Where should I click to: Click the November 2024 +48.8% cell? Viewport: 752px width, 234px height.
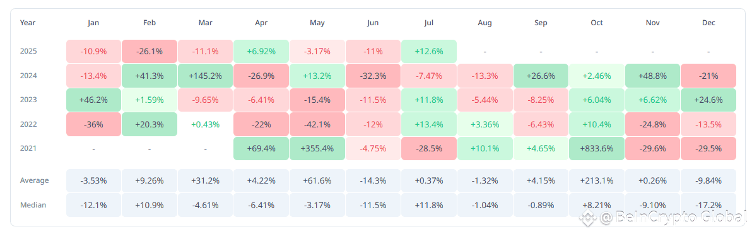pyautogui.click(x=653, y=76)
